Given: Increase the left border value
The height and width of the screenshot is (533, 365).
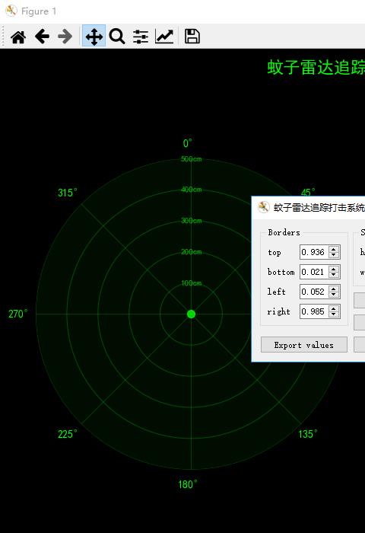Looking at the screenshot, I should (334, 289).
